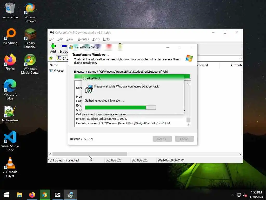Open Legacy Launcher desktop icon
The height and width of the screenshot is (200, 266).
(x=30, y=39)
